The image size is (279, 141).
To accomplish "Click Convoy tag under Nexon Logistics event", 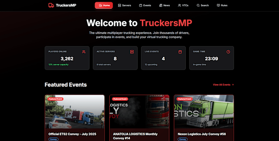I will pos(182,139).
